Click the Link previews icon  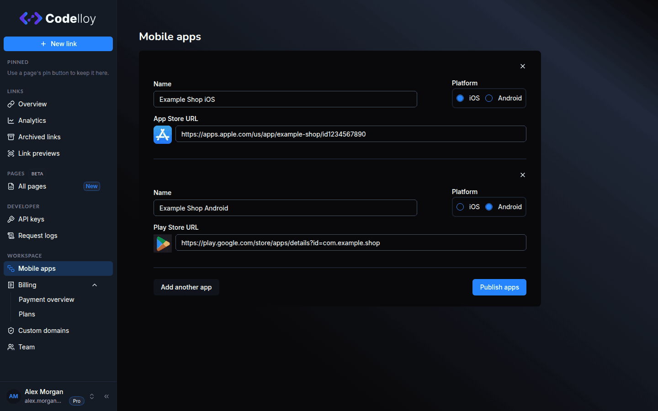11,153
